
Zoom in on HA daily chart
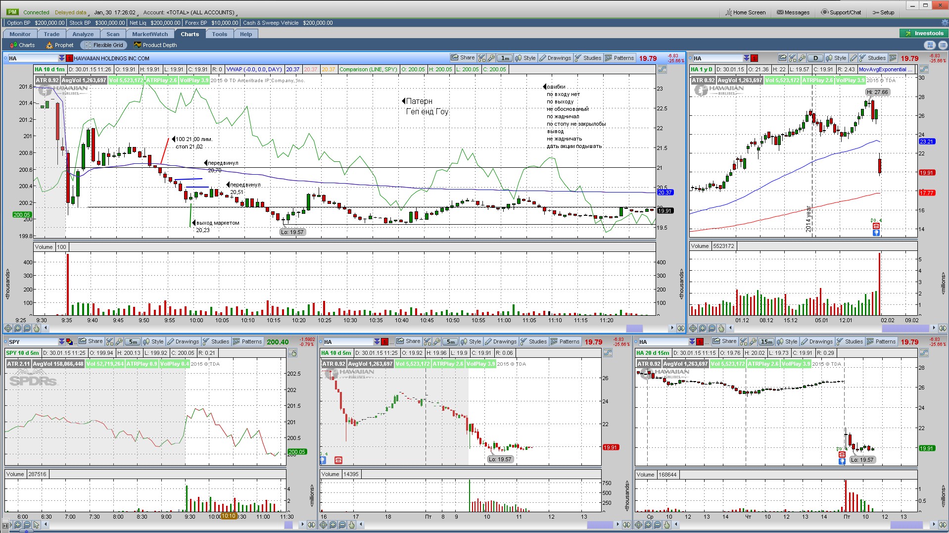click(703, 328)
